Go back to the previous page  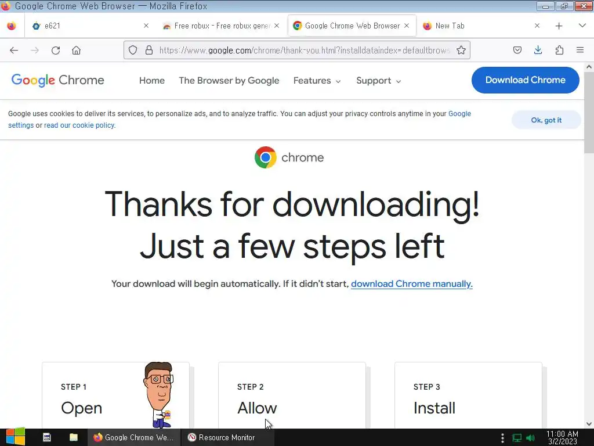click(x=14, y=51)
